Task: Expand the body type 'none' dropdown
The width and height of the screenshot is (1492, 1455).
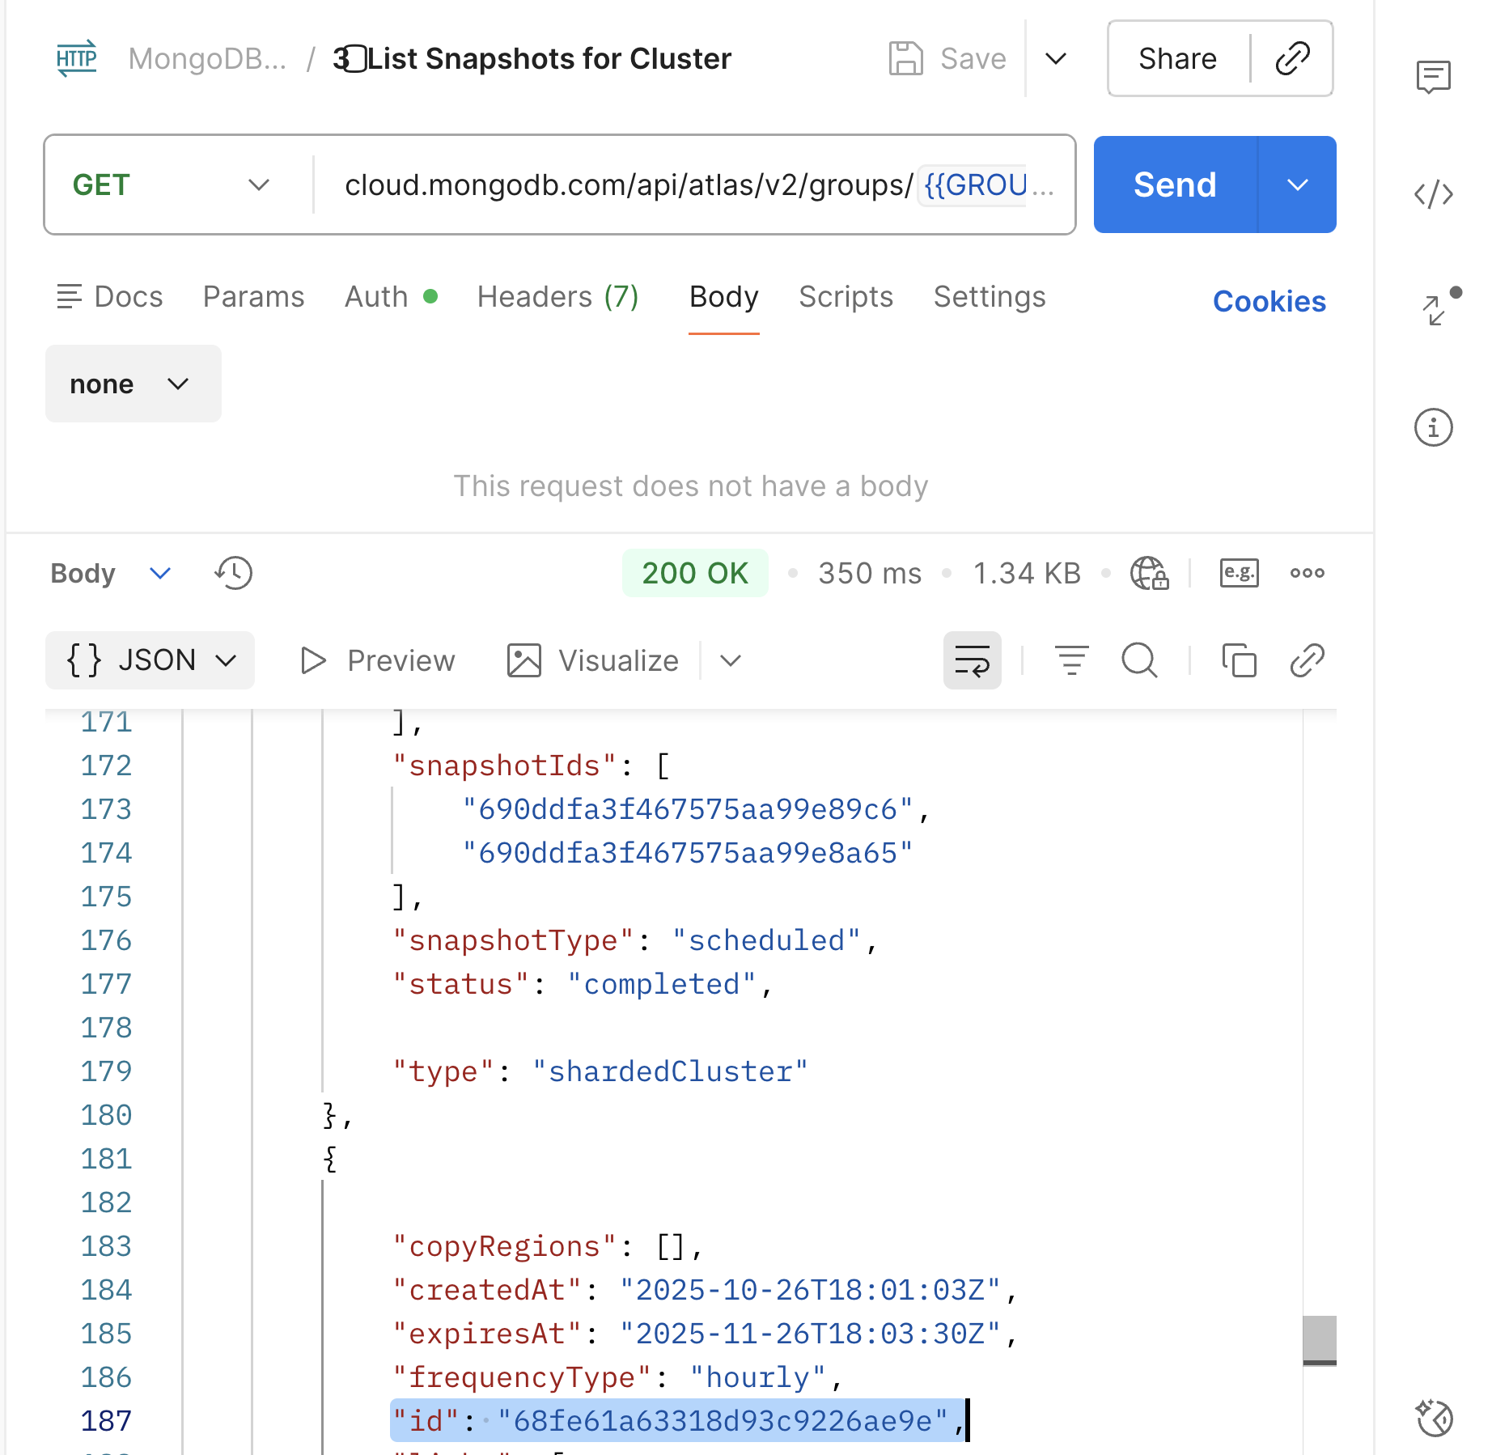Action: (133, 384)
